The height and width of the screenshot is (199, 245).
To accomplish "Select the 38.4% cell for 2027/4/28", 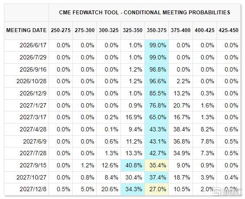I will [x=181, y=129].
